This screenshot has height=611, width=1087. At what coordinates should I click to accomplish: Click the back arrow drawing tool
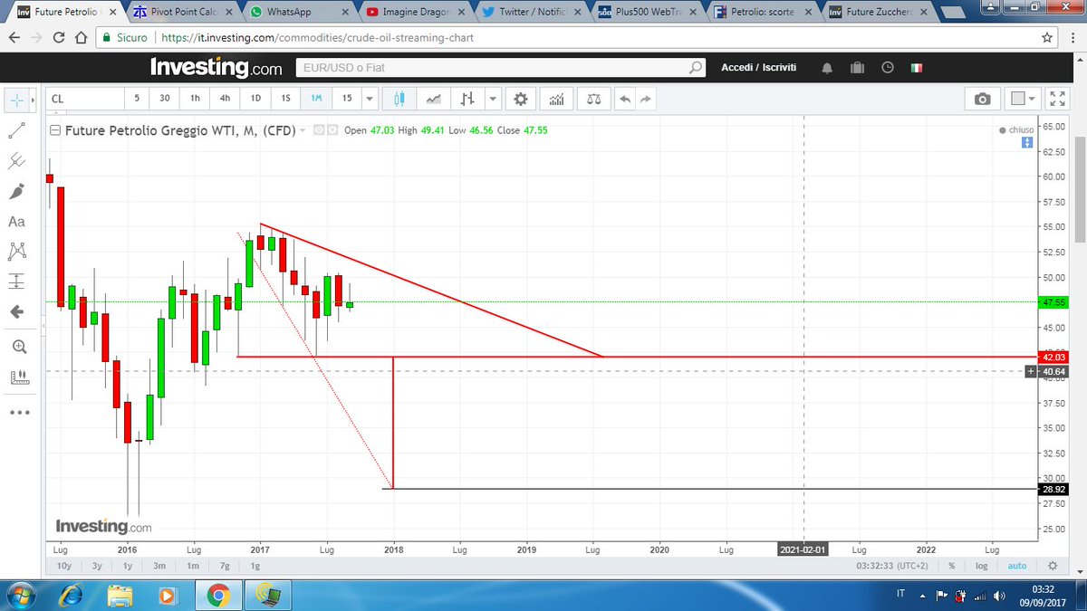(16, 311)
